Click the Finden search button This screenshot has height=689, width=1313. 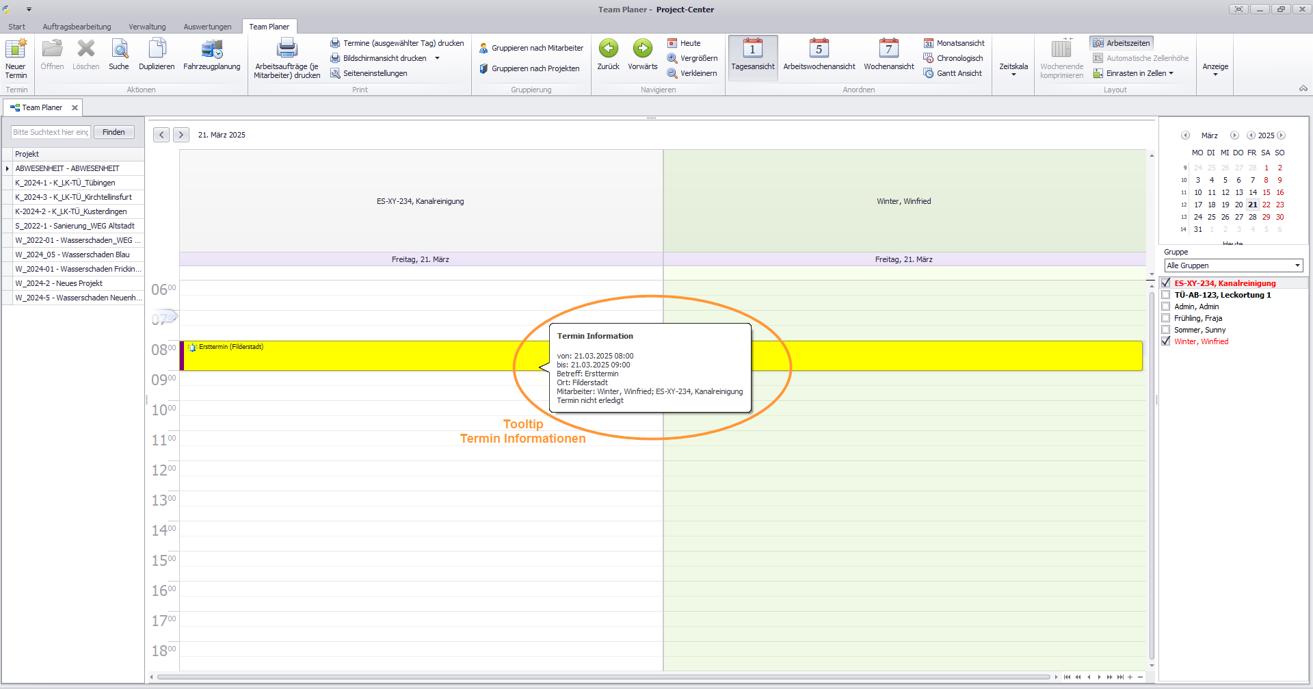[x=114, y=132]
